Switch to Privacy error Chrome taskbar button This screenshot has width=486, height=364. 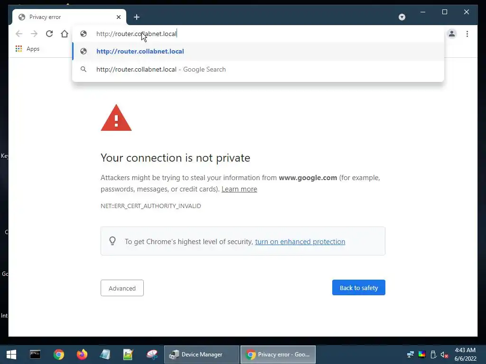pos(278,355)
